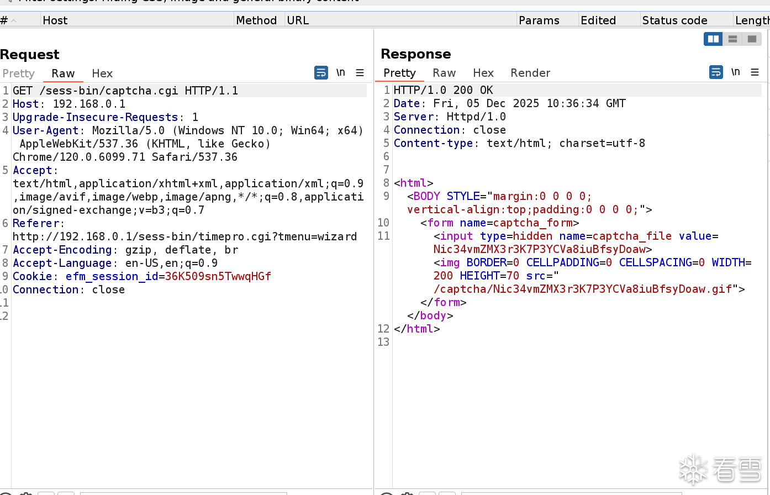Open the Response Render tab

(x=530, y=73)
